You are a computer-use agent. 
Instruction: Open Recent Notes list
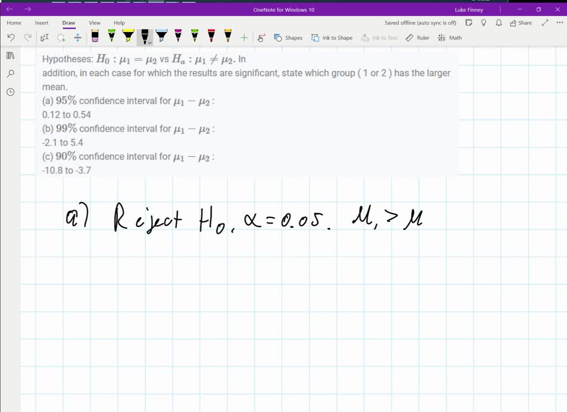(x=10, y=92)
